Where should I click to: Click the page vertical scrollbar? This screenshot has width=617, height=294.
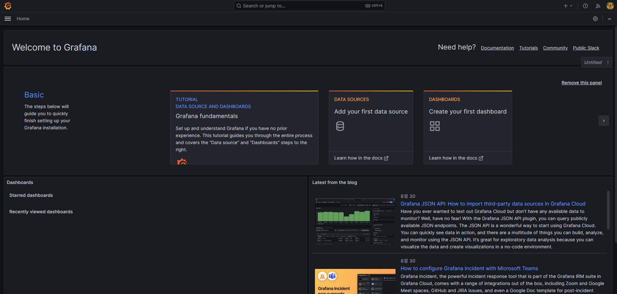(x=615, y=135)
